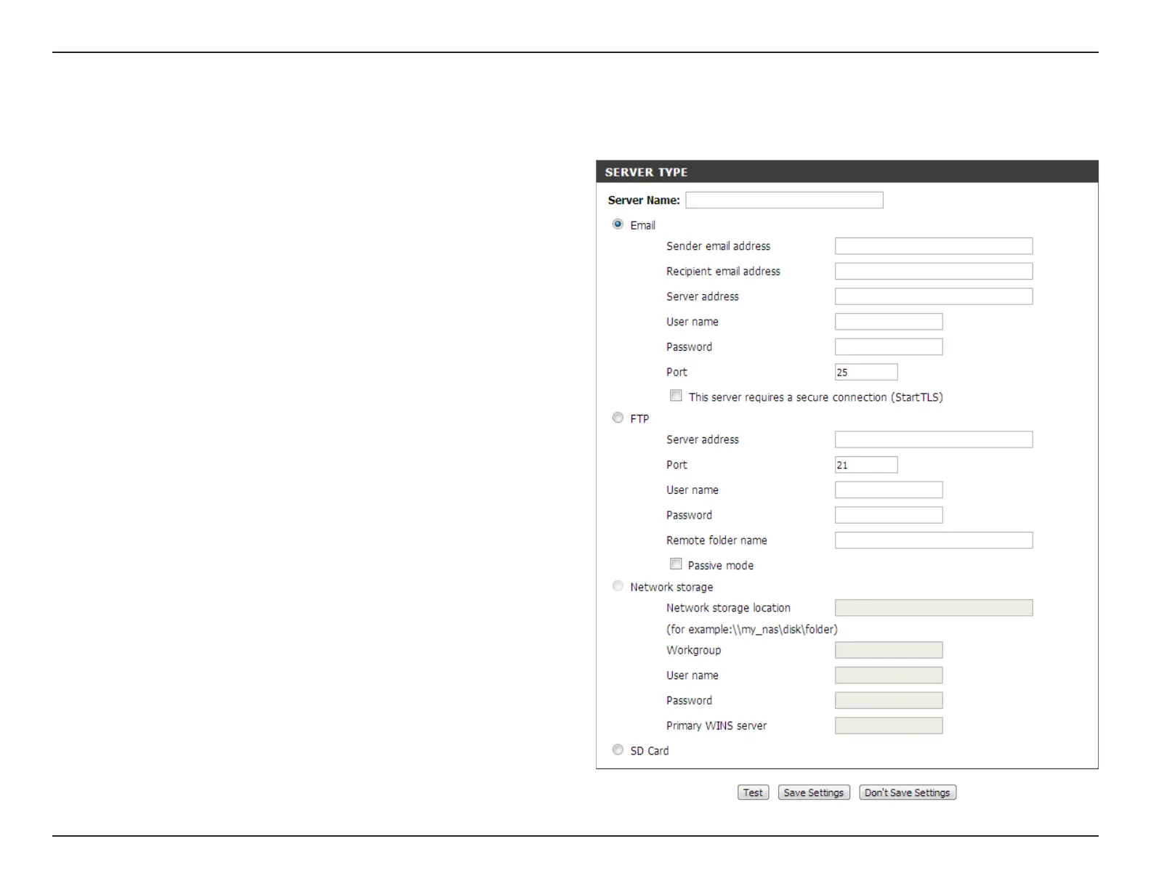Click the Email User name field
Image resolution: width=1151 pixels, height=889 pixels.
tap(889, 322)
